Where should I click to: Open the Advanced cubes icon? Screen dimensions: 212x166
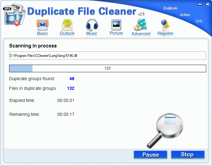tap(141, 25)
